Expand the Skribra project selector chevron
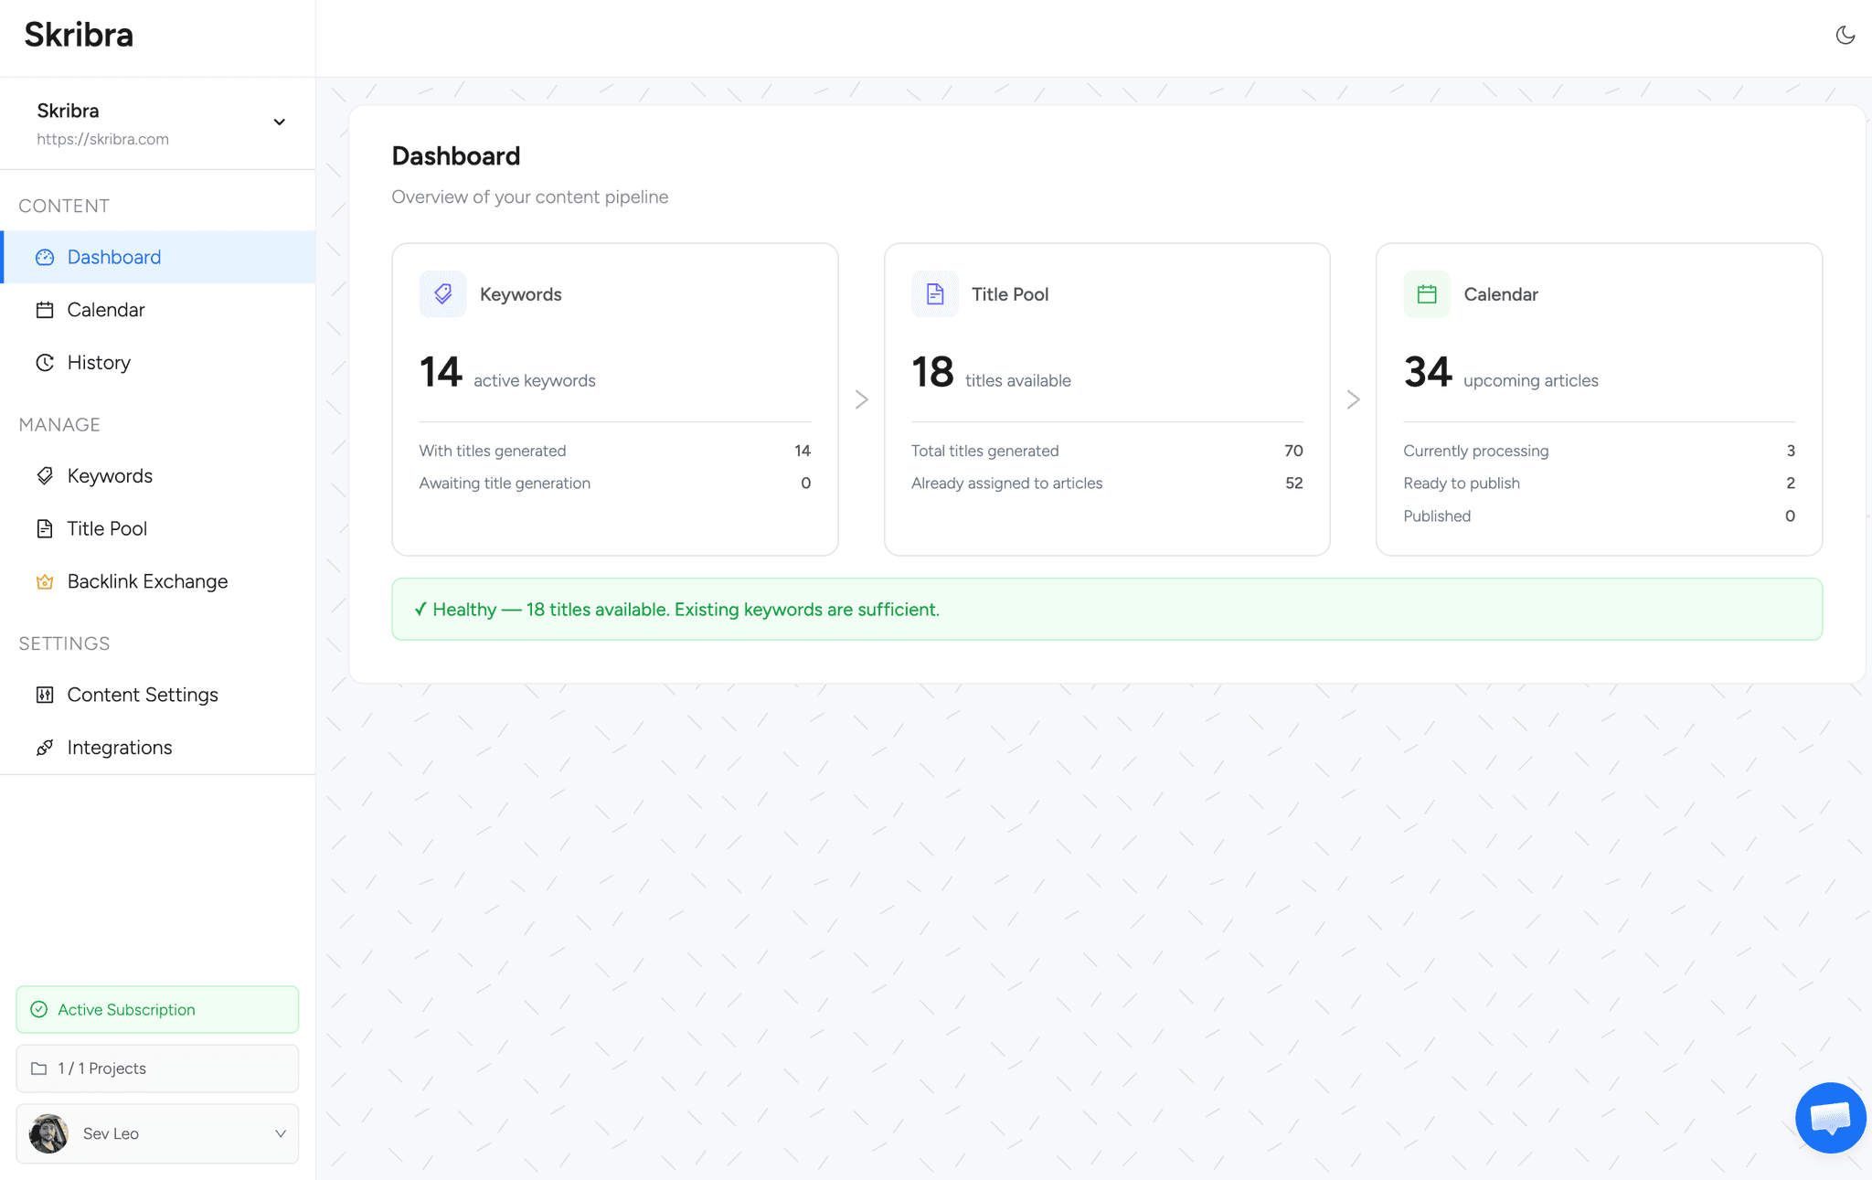This screenshot has width=1872, height=1180. (280, 122)
